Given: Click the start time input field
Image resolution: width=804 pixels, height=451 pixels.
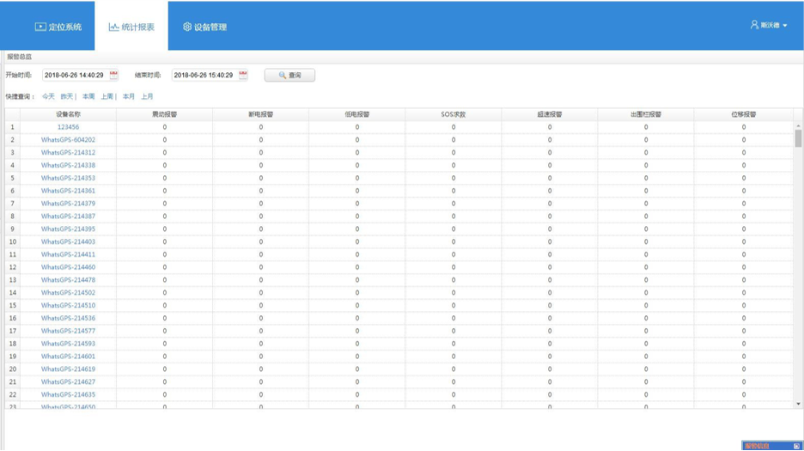Looking at the screenshot, I should pos(75,76).
